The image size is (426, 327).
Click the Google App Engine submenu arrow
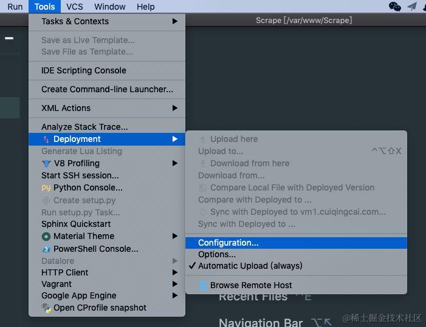click(x=174, y=295)
